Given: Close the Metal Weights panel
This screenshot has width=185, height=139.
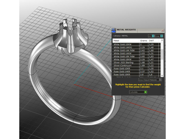Looking at the screenshot, I should click(163, 31).
